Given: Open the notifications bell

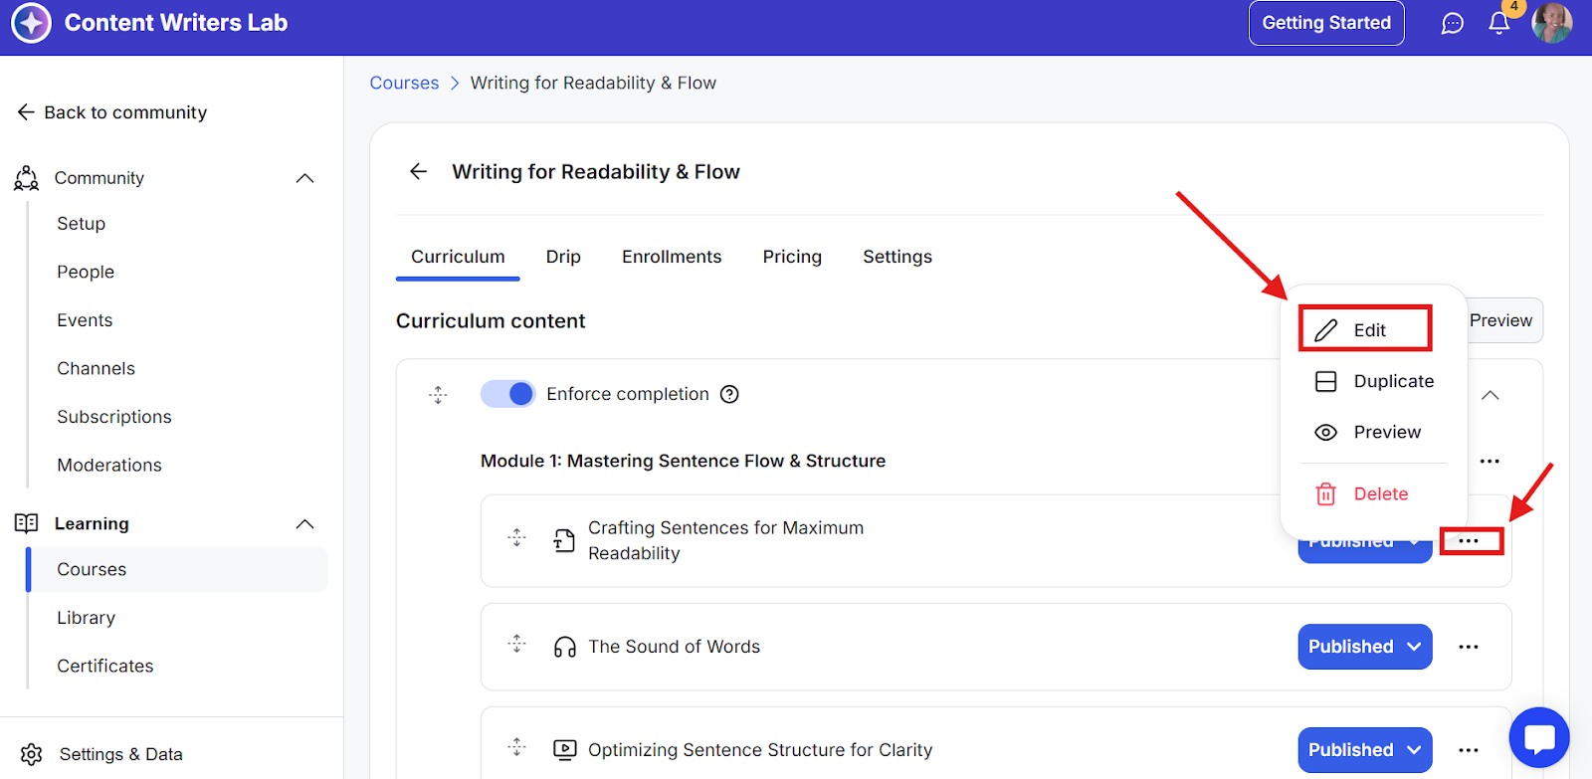Looking at the screenshot, I should [x=1498, y=24].
